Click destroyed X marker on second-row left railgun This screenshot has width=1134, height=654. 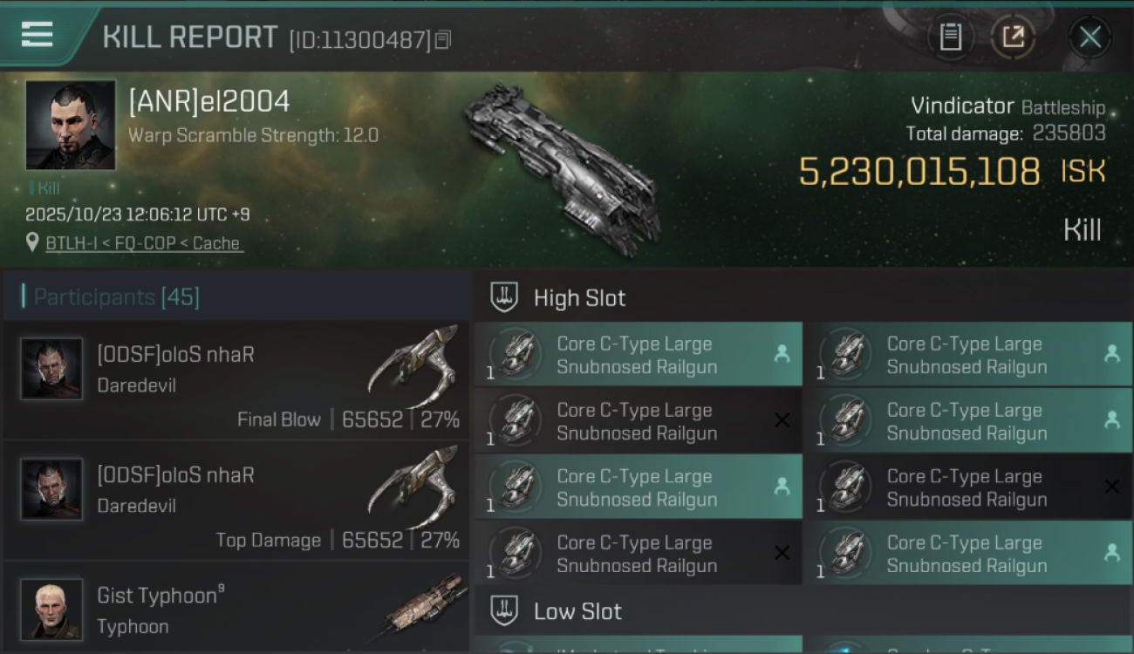(x=782, y=420)
